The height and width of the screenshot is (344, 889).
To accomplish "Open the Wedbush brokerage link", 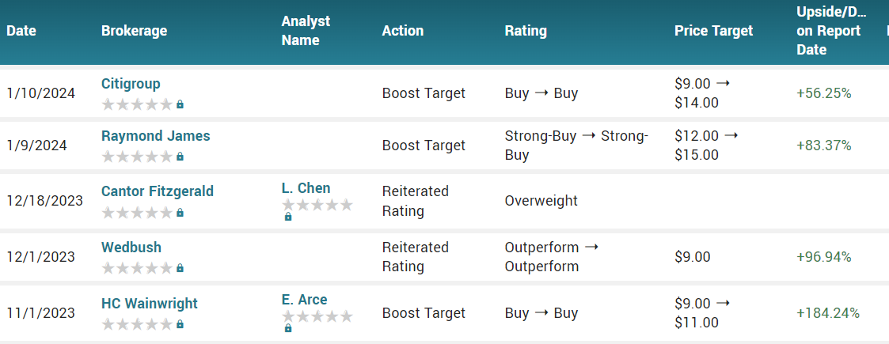I will [x=131, y=248].
